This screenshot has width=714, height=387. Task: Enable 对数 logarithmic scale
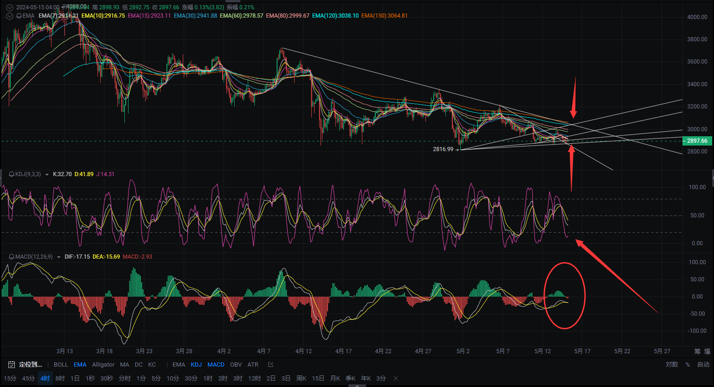point(672,365)
